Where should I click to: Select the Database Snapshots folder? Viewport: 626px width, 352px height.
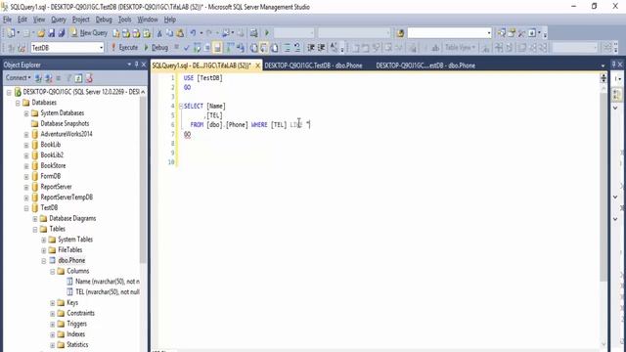[65, 123]
